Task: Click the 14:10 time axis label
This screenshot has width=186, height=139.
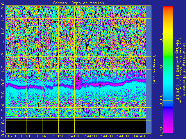Action: [x=91, y=136]
